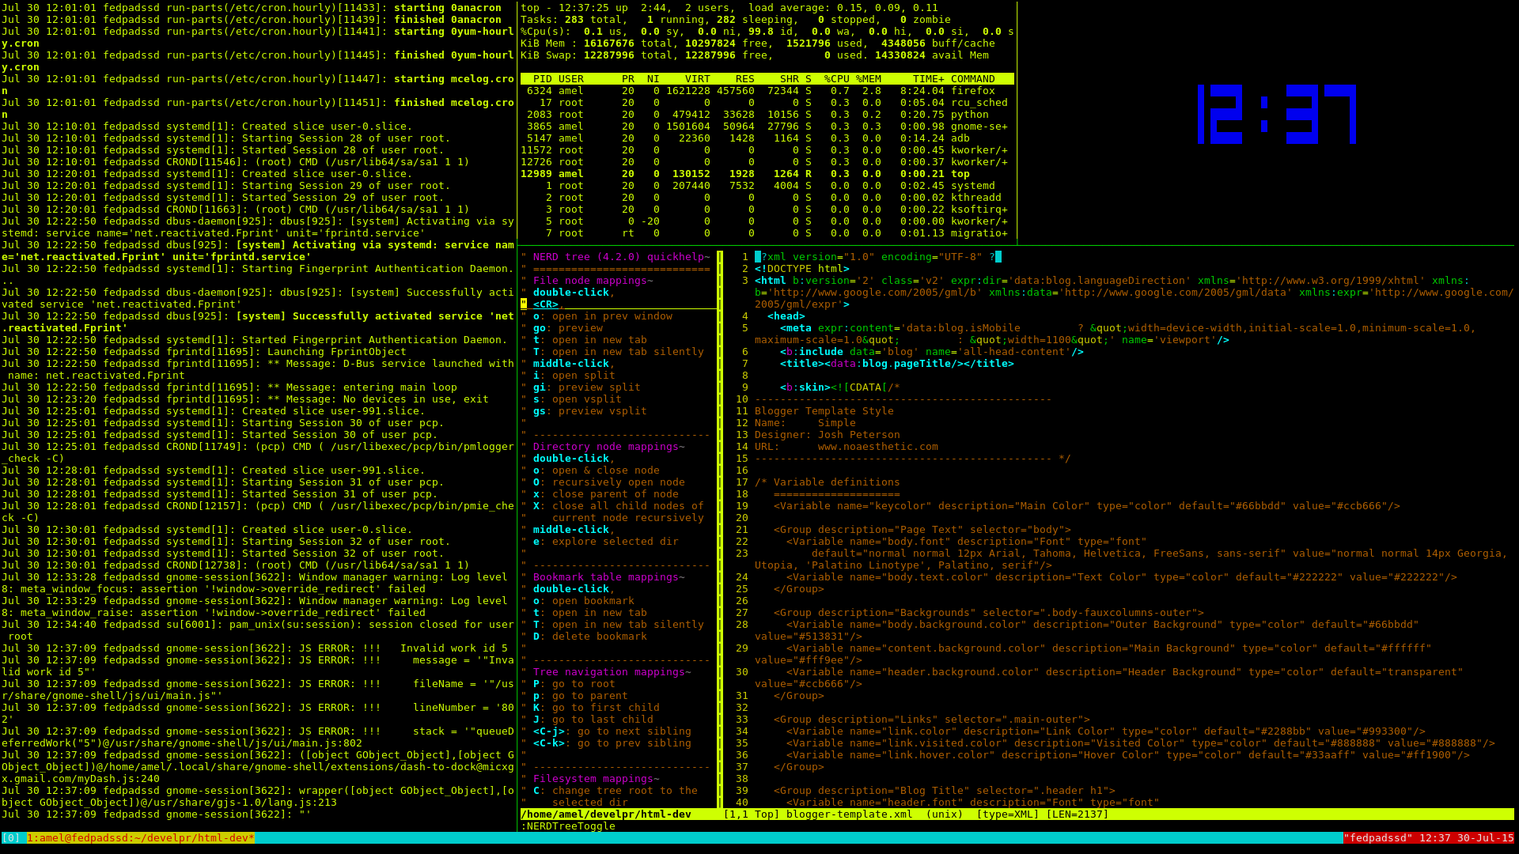This screenshot has width=1519, height=854.
Task: Toggle 'T: open in new tab silently' mapping
Action: (x=618, y=351)
